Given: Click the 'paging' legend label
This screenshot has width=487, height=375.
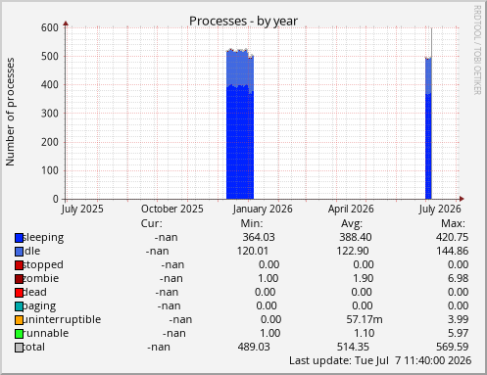Looking at the screenshot, I should click(x=40, y=306).
